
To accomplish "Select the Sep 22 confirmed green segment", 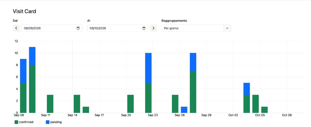I will 148,98.
